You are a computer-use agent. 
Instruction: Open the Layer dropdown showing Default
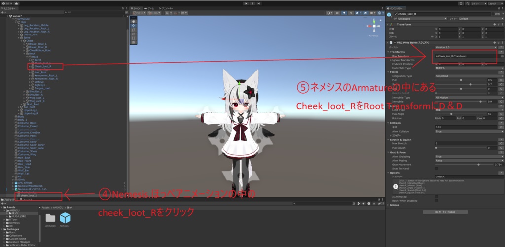pos(481,19)
